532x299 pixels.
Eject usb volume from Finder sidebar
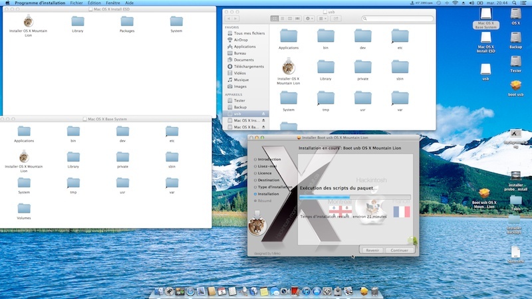point(263,114)
